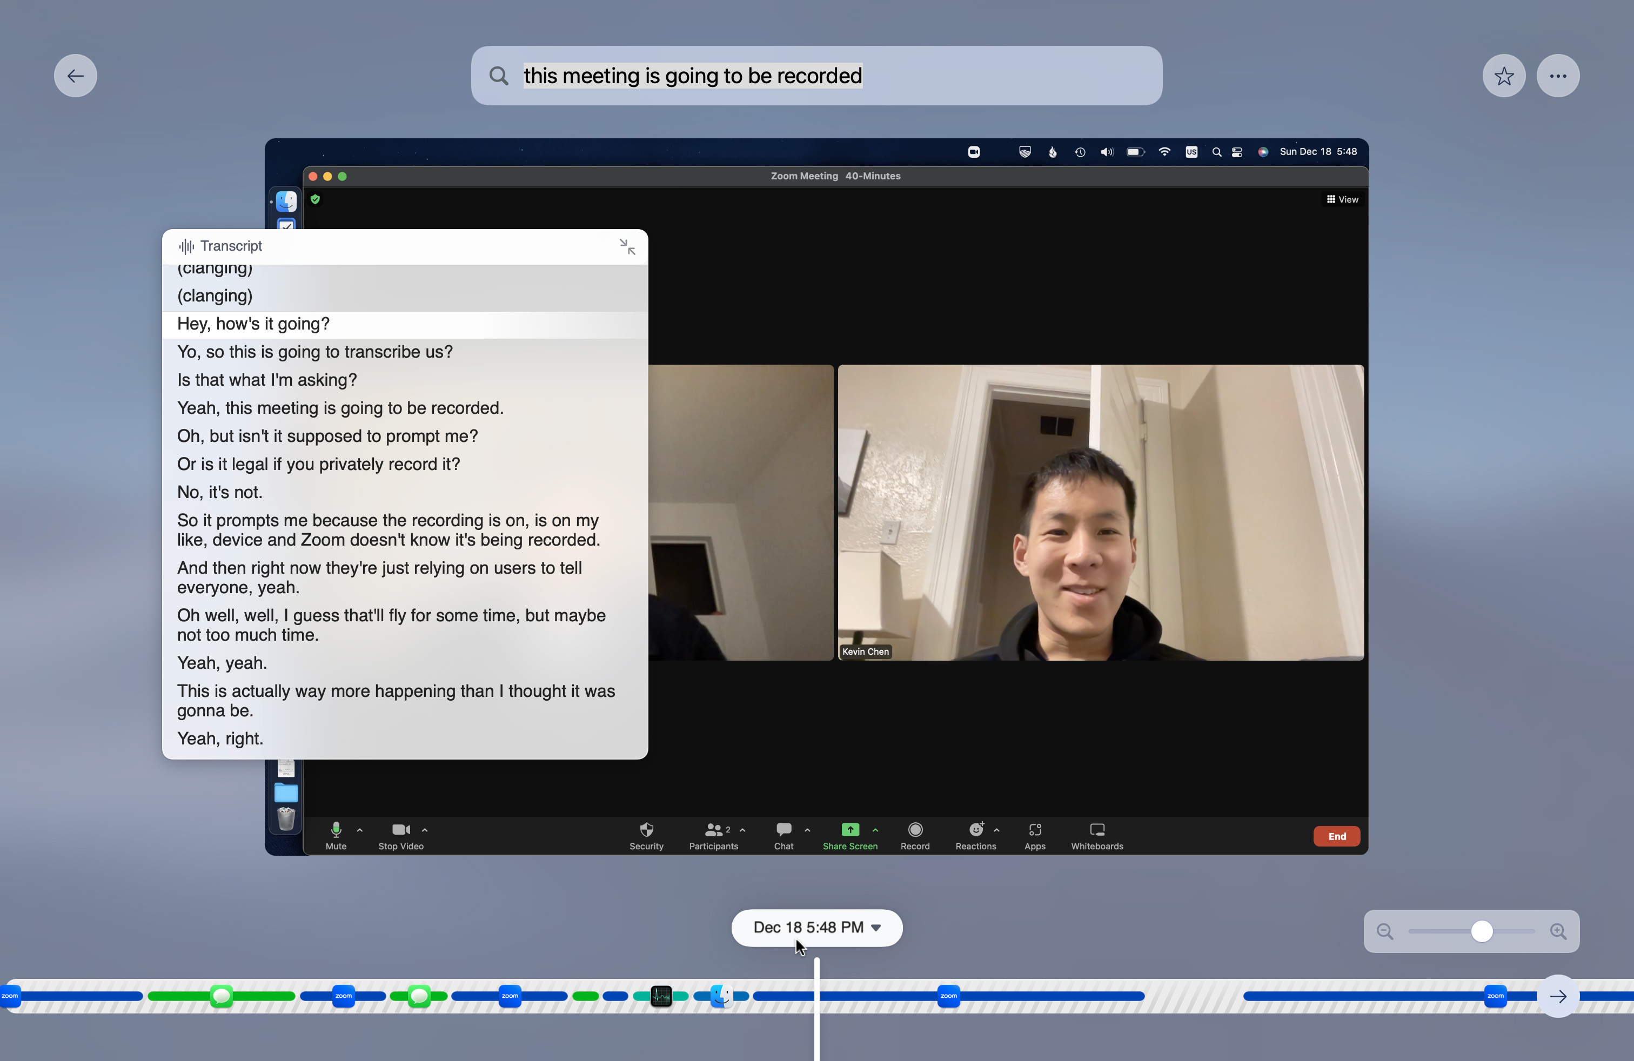Adjust the timeline zoom slider
The image size is (1634, 1061).
pyautogui.click(x=1481, y=931)
